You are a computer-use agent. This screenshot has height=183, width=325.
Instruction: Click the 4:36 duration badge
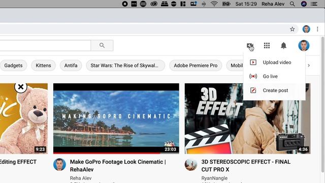point(303,149)
